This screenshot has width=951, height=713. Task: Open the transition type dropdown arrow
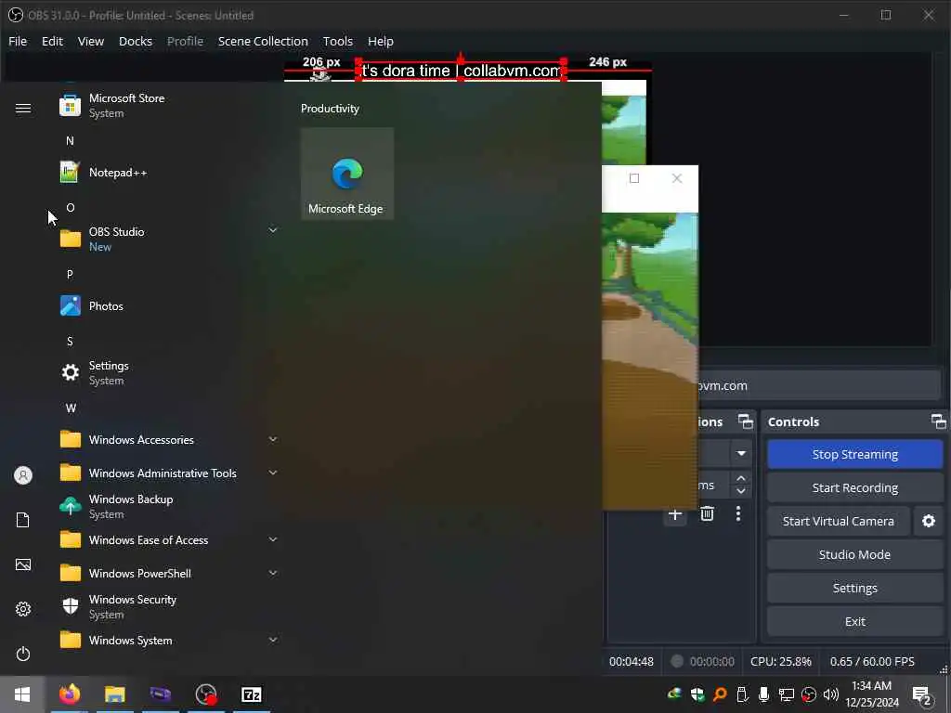(741, 453)
